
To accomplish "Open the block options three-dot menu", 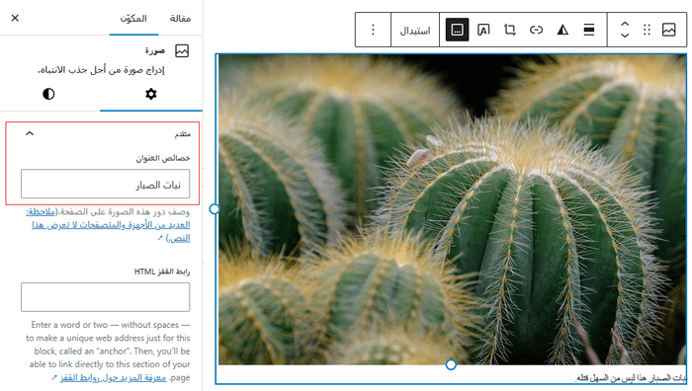I will pos(373,30).
